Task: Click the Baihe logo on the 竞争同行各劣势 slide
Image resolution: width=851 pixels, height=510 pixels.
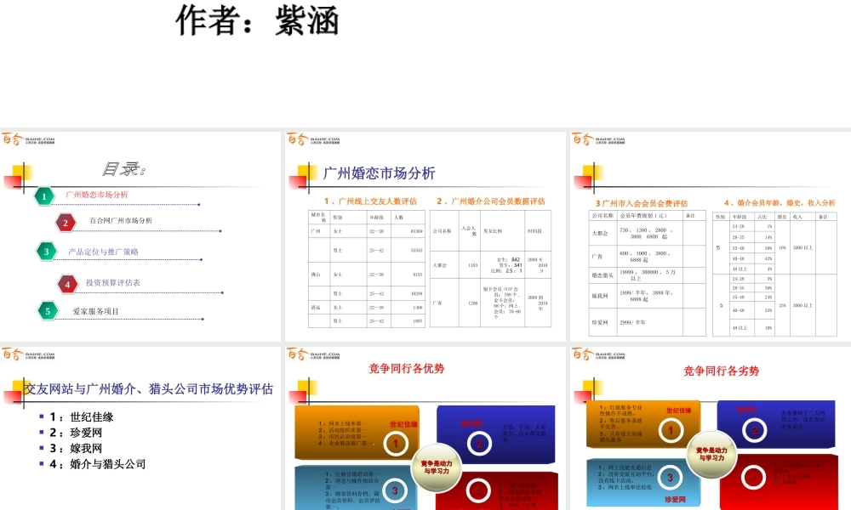Action: click(598, 354)
